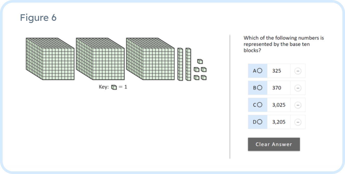Click the topmost single unit cube
This screenshot has width=345, height=174.
[200, 61]
